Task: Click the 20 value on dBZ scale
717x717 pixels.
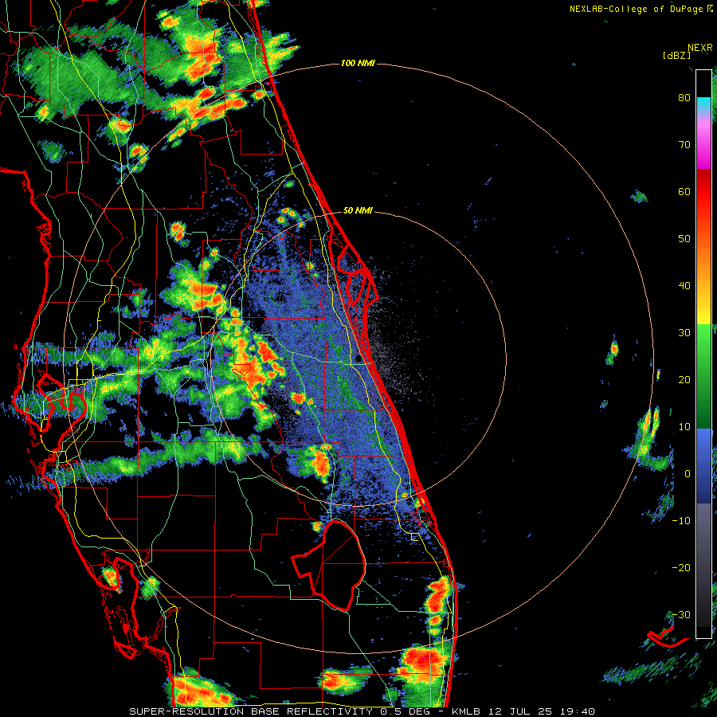Action: 684,379
